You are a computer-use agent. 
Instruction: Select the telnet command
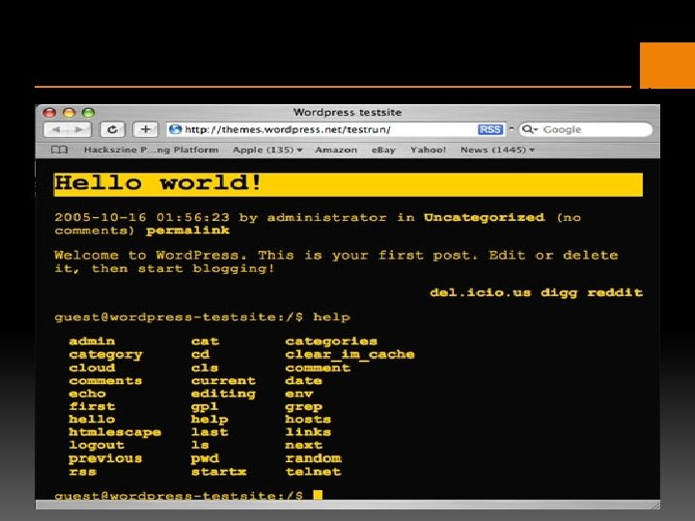(313, 472)
